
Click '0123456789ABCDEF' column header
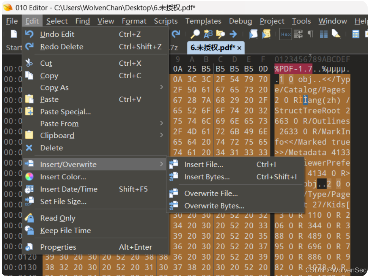pyautogui.click(x=312, y=59)
